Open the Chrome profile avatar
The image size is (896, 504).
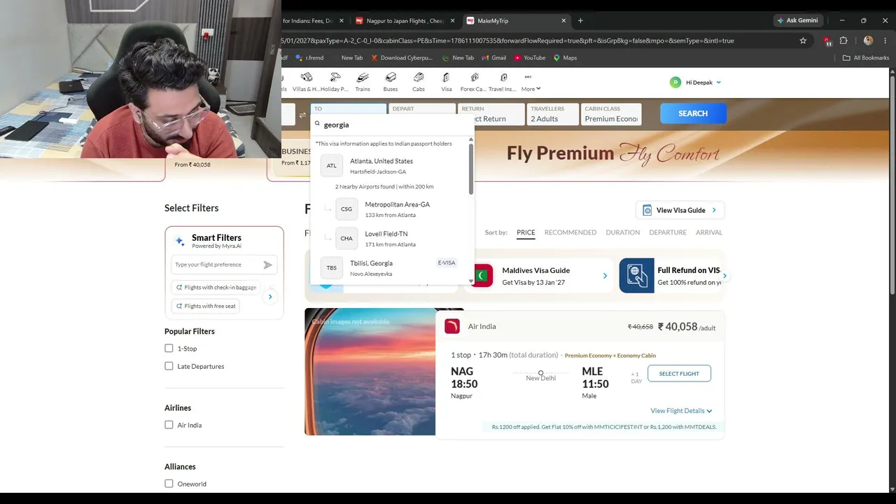tap(869, 41)
